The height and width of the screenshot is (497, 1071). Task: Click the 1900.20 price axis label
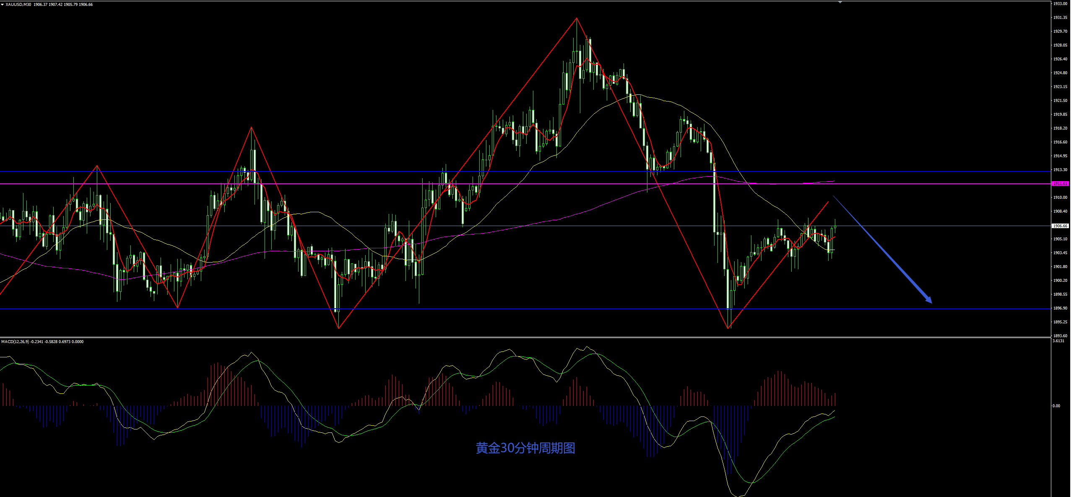tap(1060, 281)
